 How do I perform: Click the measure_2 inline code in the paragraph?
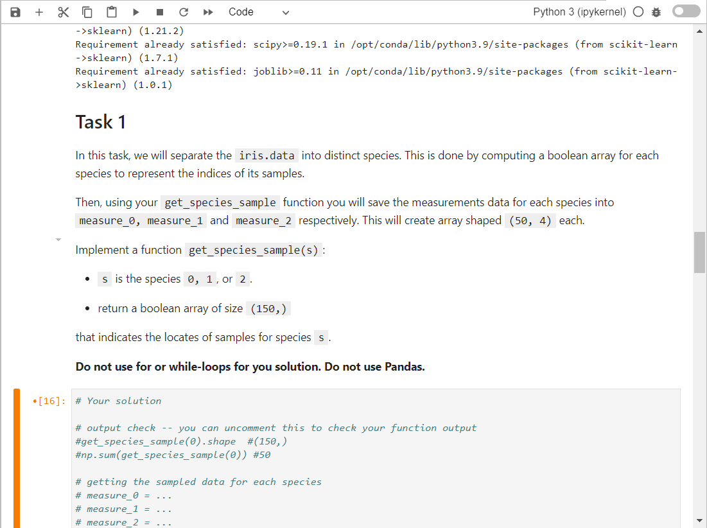tap(263, 220)
